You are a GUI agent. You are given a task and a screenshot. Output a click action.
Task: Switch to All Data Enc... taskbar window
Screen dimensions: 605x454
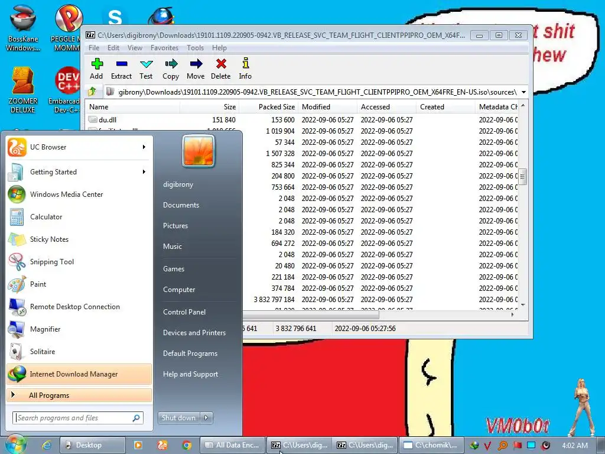233,445
